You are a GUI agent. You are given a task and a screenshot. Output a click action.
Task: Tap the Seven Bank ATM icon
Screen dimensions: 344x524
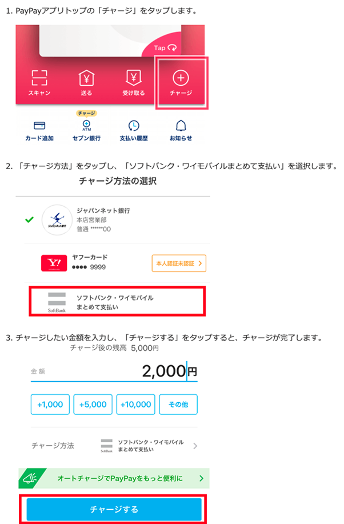coord(86,124)
